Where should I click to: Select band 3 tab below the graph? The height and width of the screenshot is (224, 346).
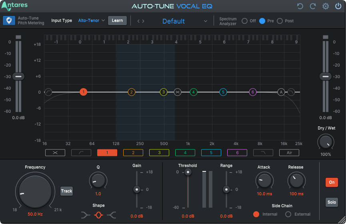point(159,153)
